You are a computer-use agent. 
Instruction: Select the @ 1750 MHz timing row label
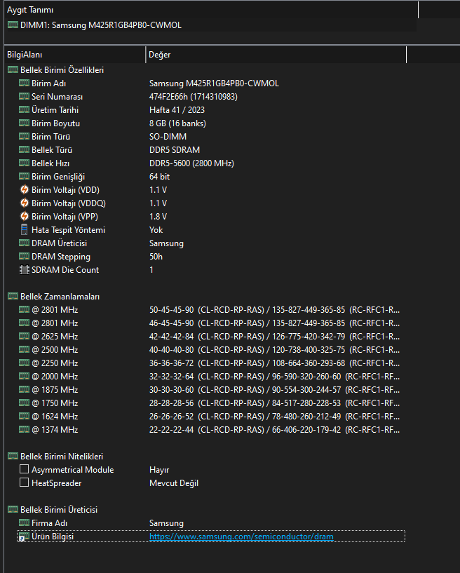(55, 403)
